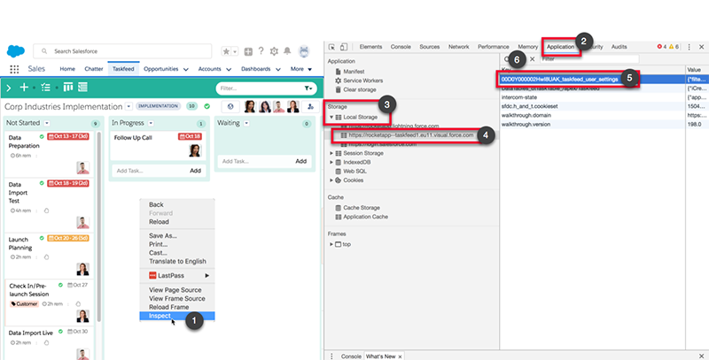Collapse the Local Storage tree node
Image resolution: width=709 pixels, height=360 pixels.
331,117
